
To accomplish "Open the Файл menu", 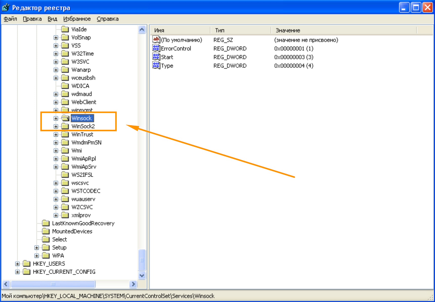I will click(10, 19).
